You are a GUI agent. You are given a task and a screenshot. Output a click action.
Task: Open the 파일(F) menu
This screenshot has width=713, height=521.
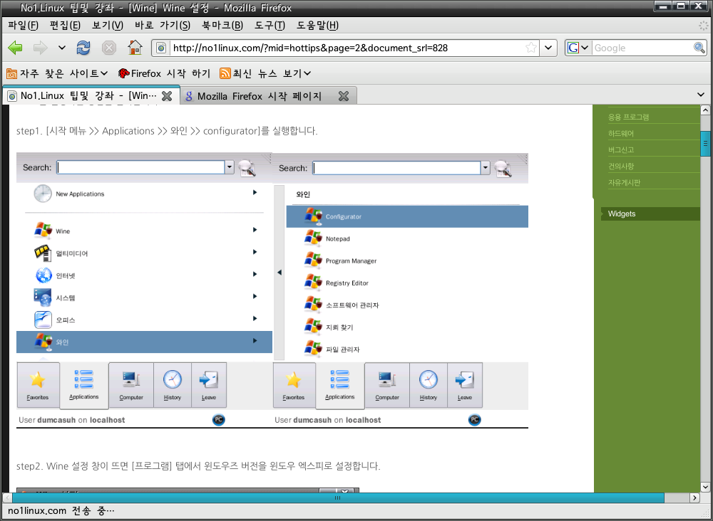point(24,25)
